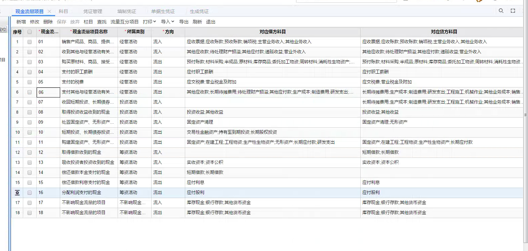The height and width of the screenshot is (251, 528).
Task: Select the 分配利润支付的现金 cell
Action: [89, 193]
